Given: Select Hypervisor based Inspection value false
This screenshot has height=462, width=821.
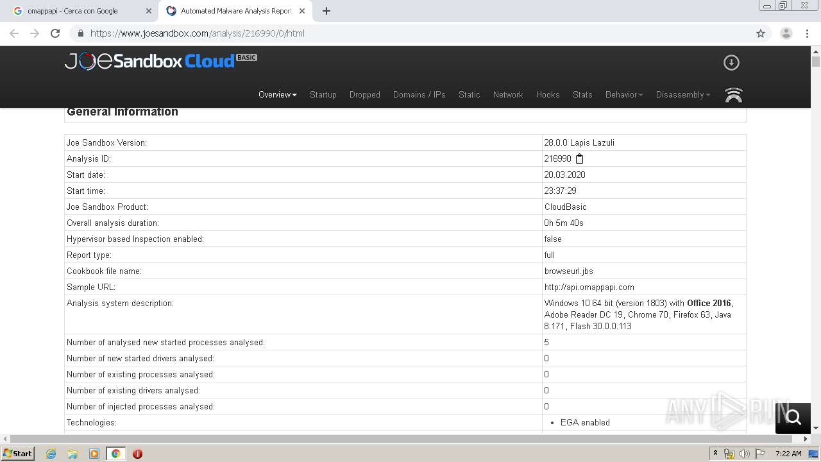Looking at the screenshot, I should pyautogui.click(x=553, y=239).
